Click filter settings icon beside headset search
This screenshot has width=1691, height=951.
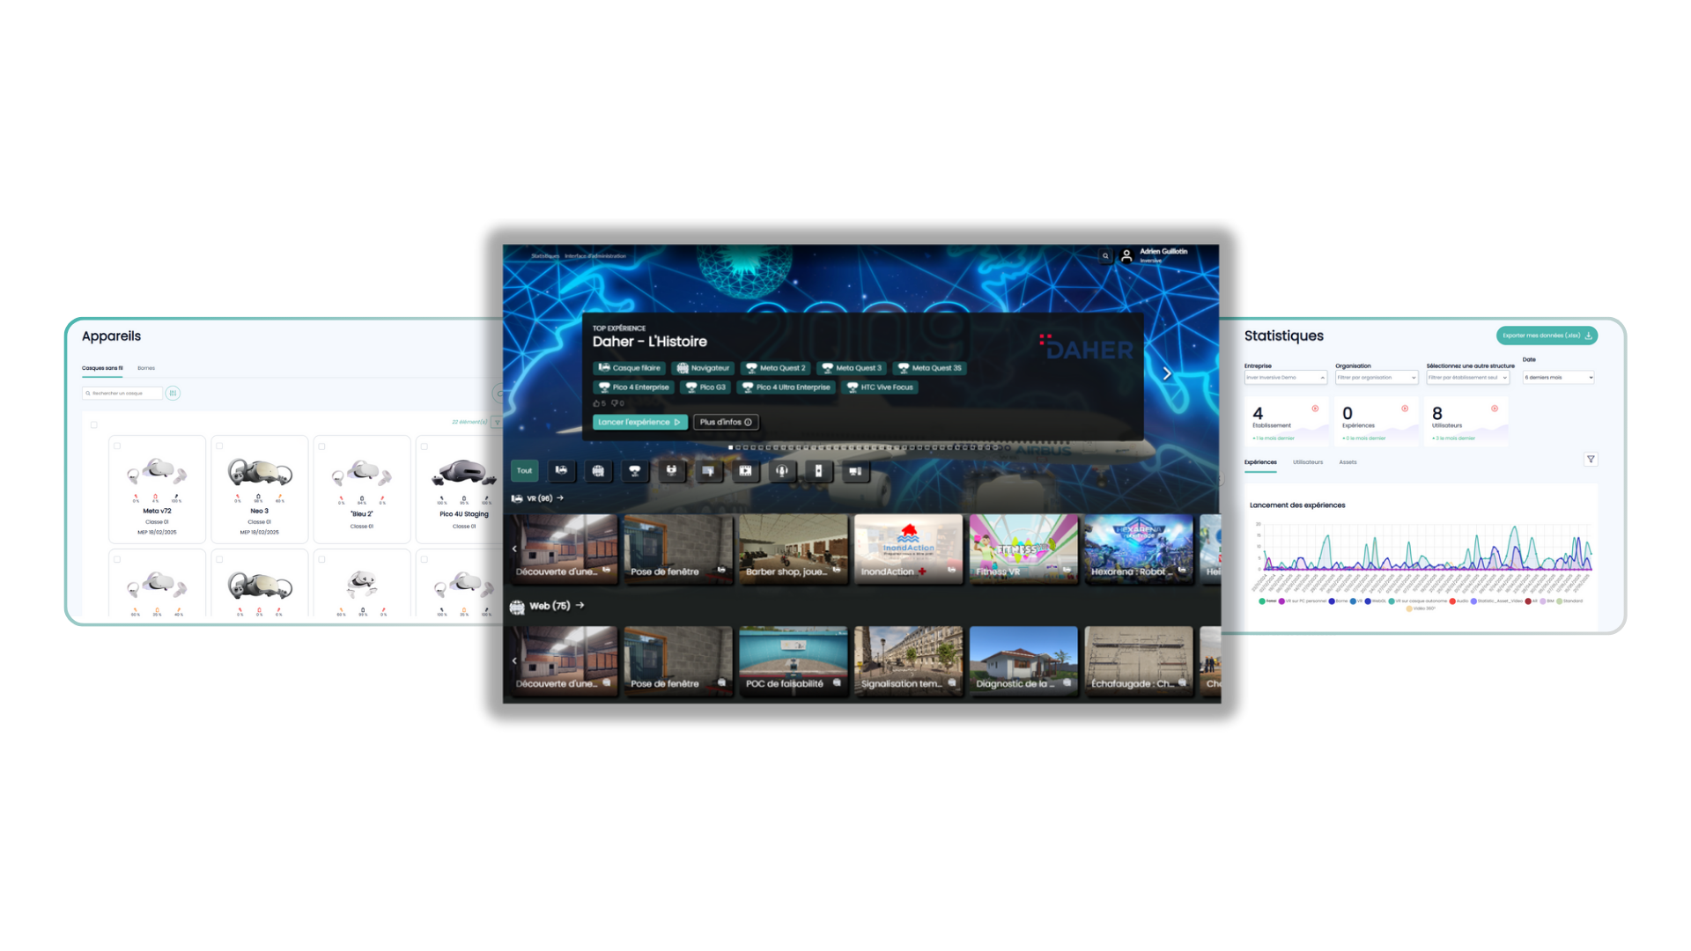click(x=173, y=394)
